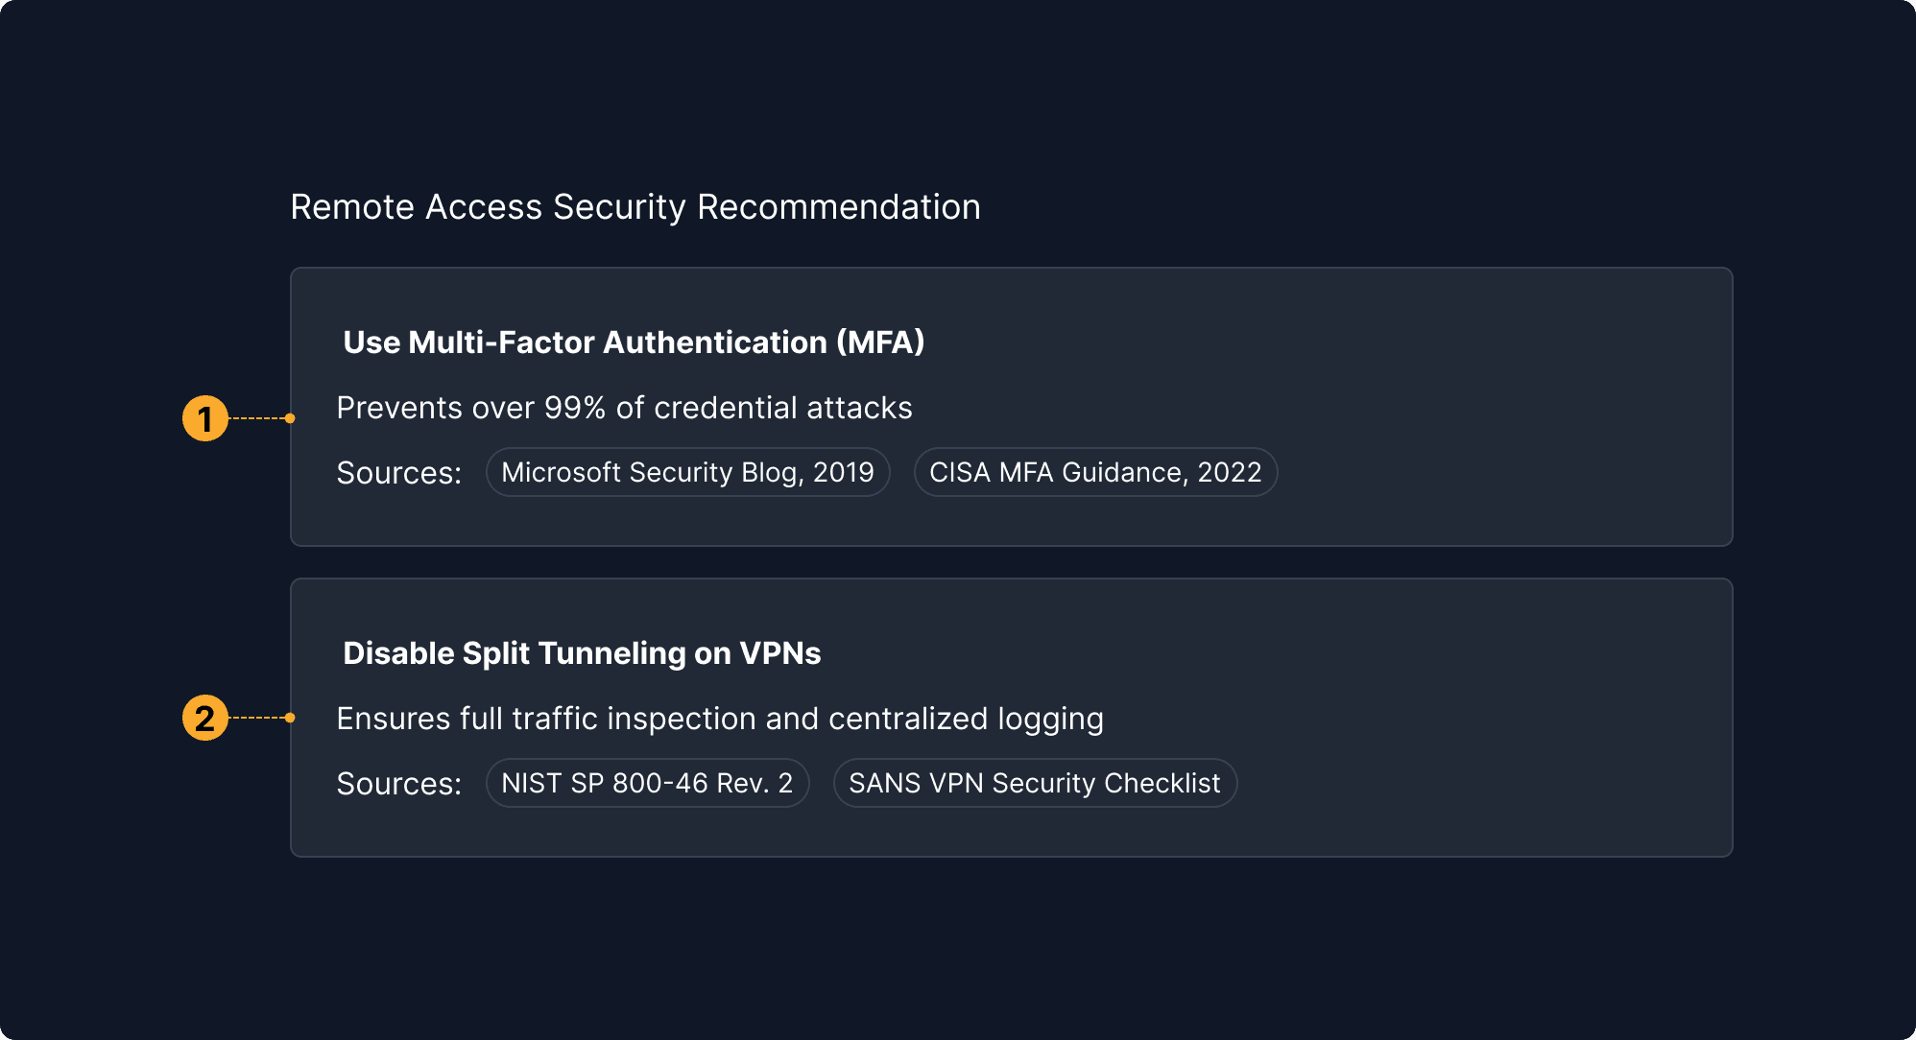Viewport: 1916px width, 1040px height.
Task: Click the Sources label in the VPN card
Action: 398,784
